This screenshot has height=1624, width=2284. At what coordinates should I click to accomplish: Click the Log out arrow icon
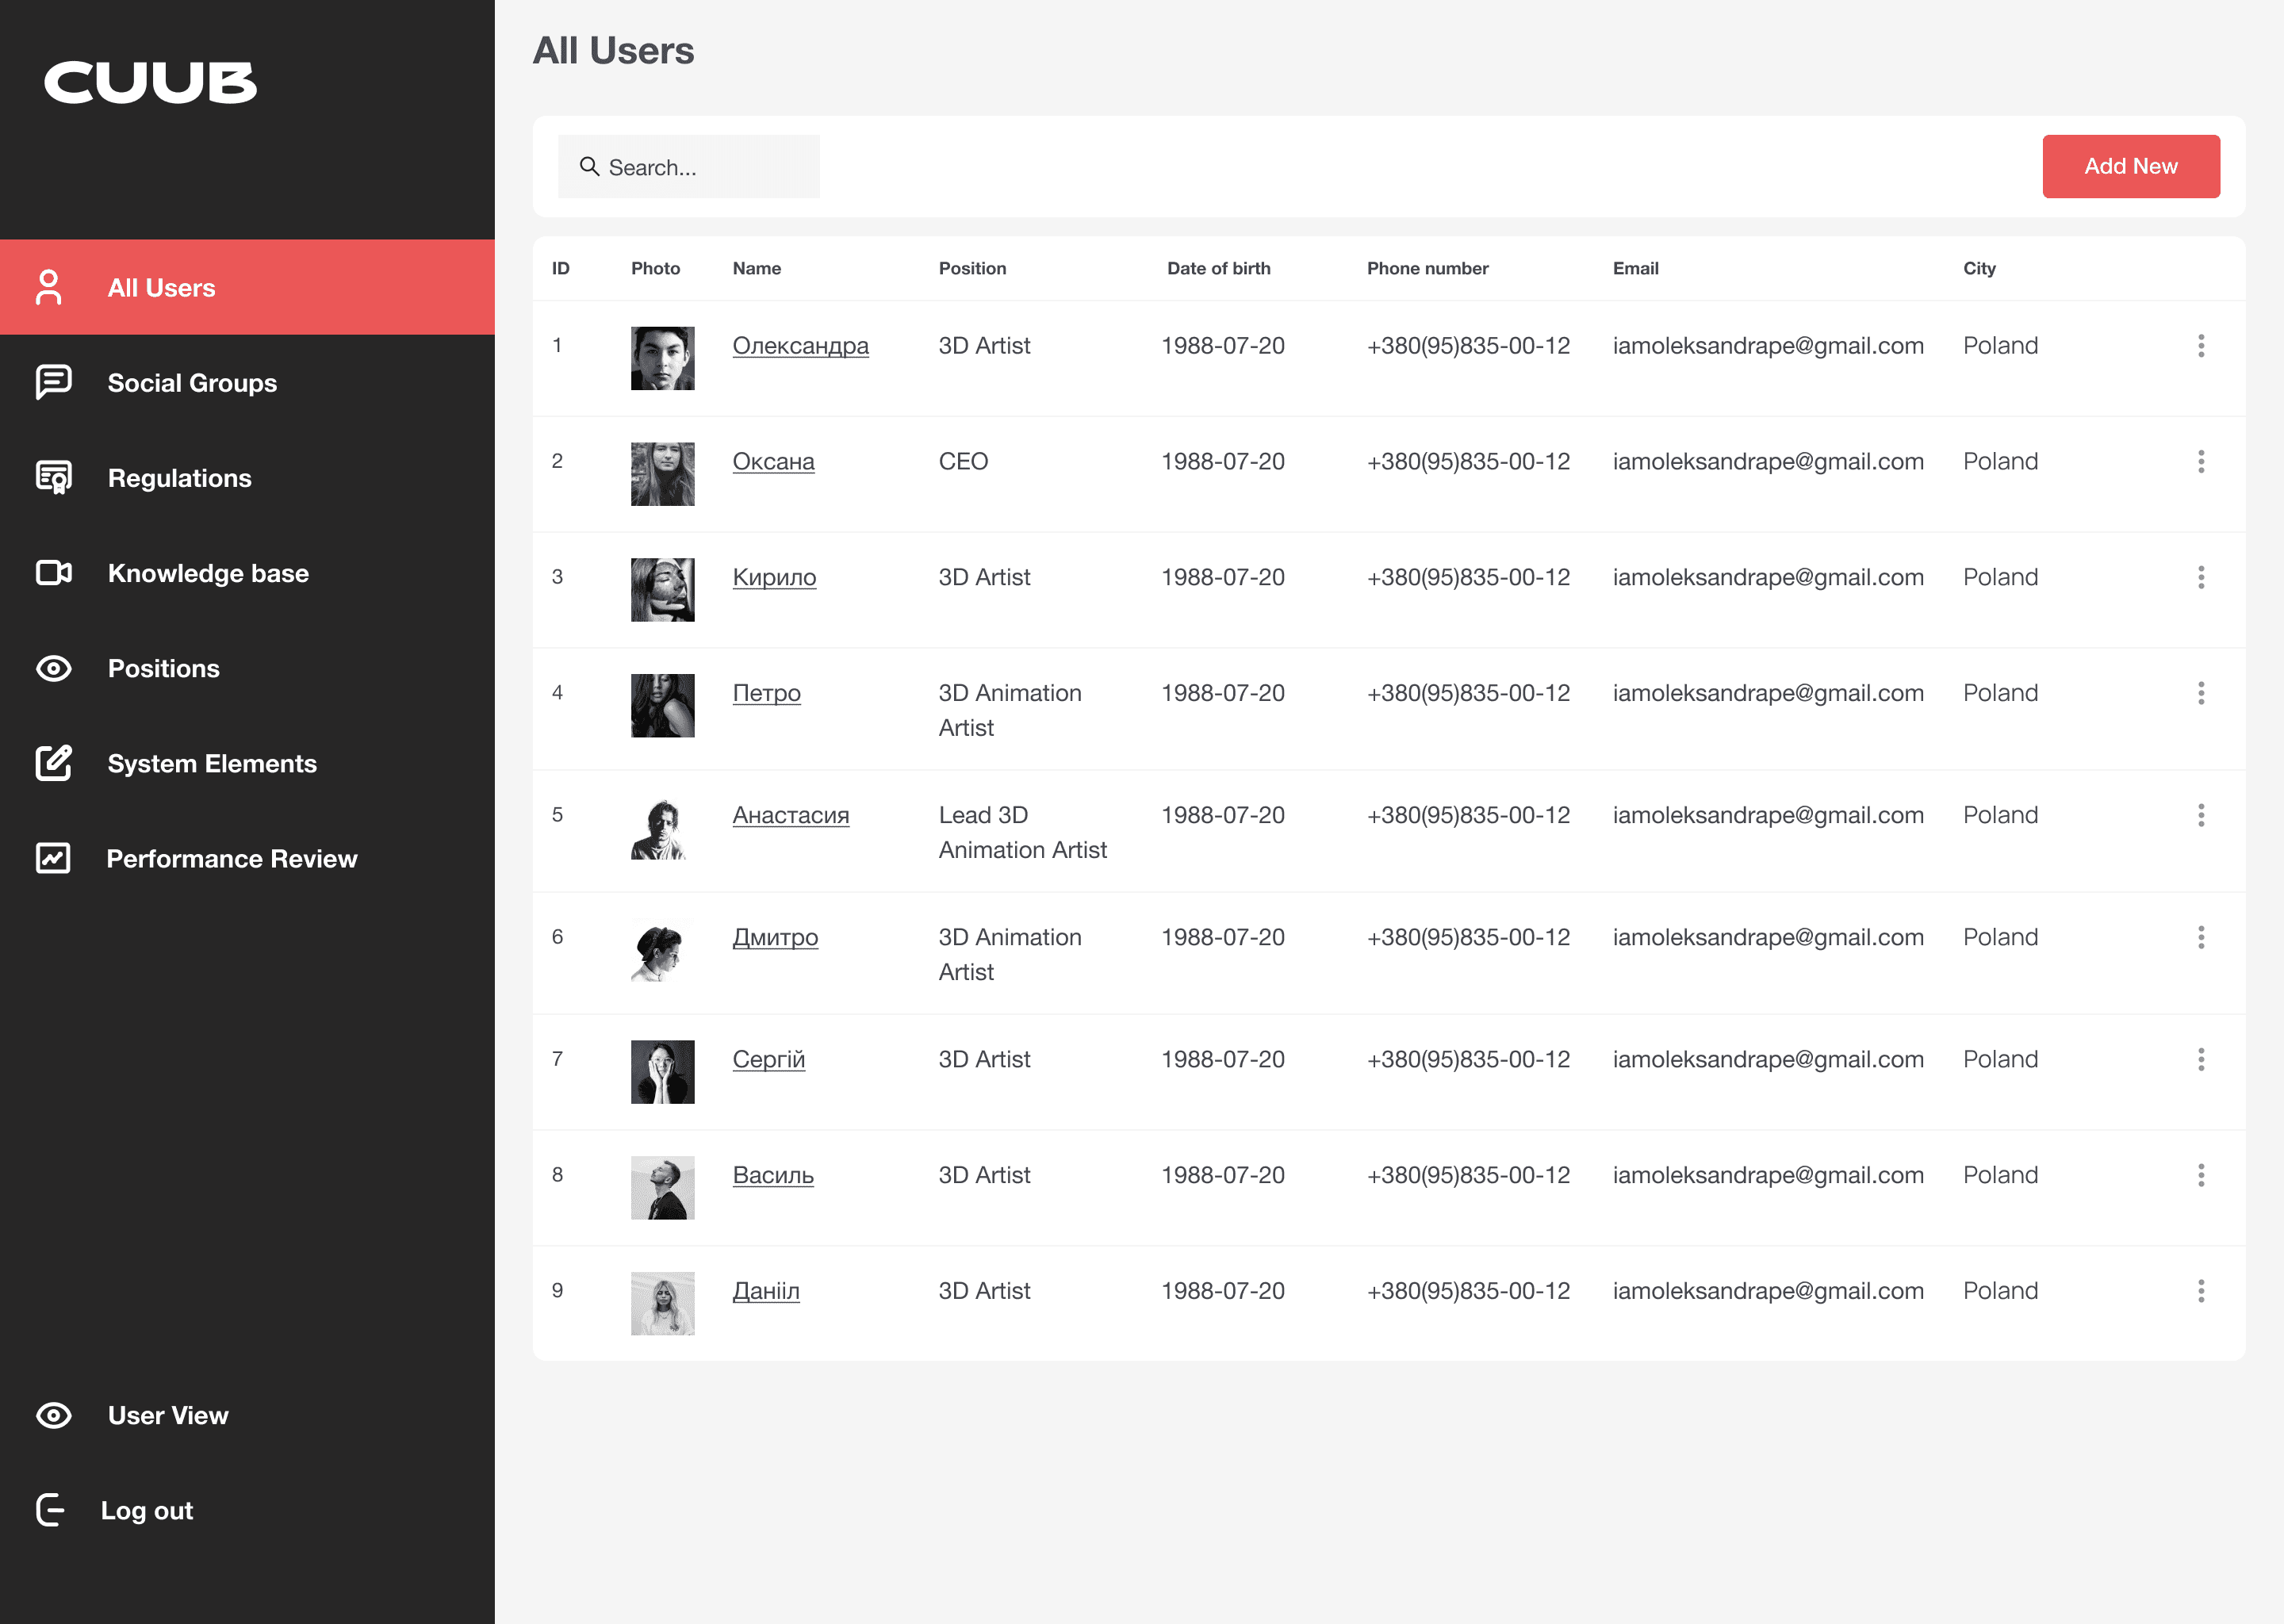point(50,1510)
